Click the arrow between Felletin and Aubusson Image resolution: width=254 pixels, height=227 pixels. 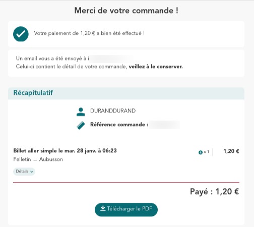[35, 160]
